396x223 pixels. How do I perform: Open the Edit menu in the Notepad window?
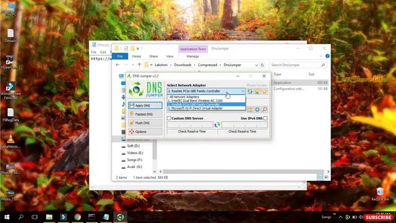[103, 52]
